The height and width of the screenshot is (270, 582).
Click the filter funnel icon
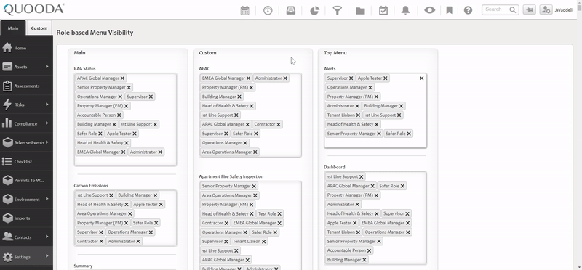pyautogui.click(x=337, y=10)
